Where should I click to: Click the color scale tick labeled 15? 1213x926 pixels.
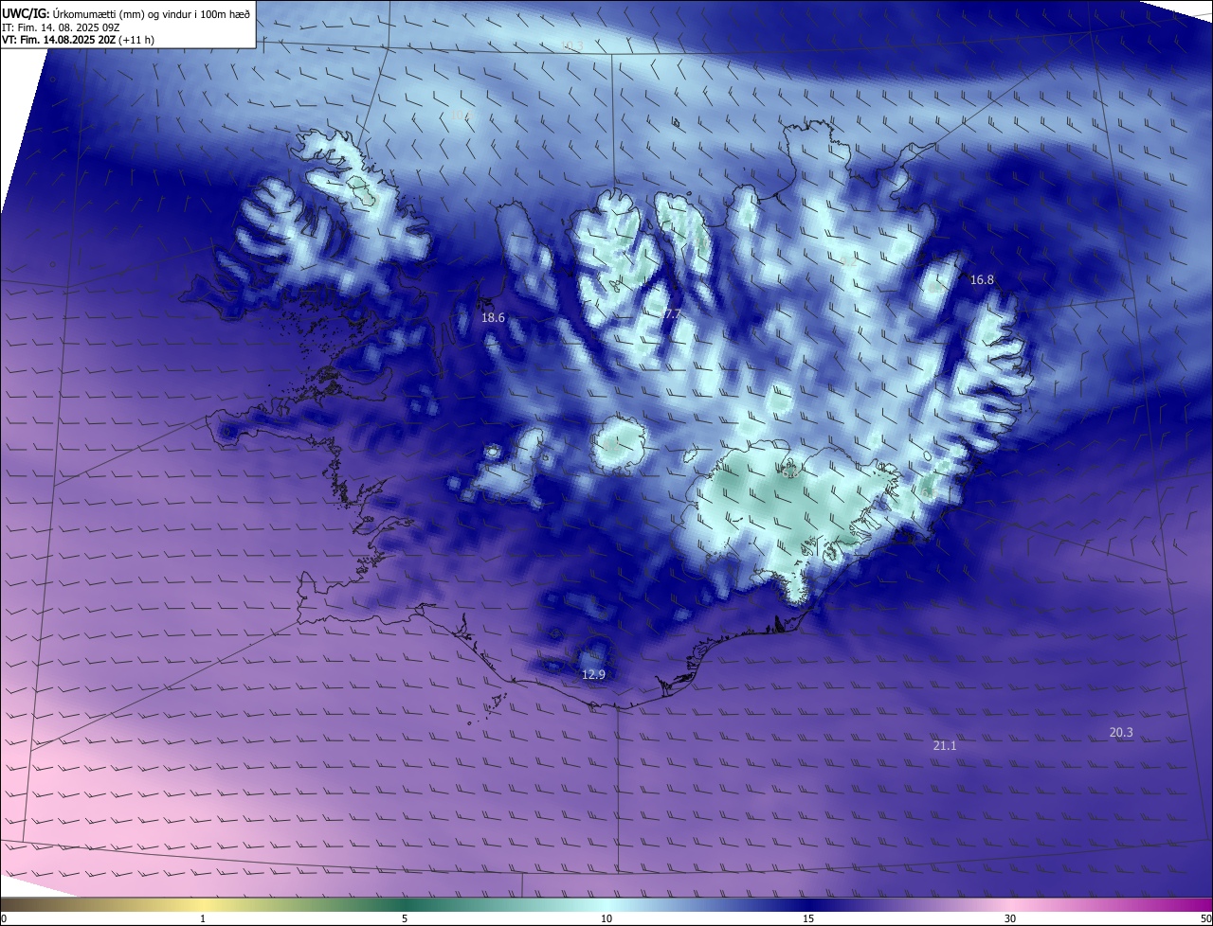(808, 918)
